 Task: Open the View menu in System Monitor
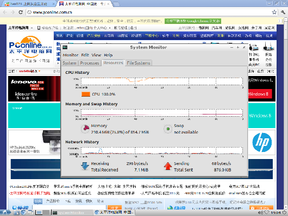point(96,55)
